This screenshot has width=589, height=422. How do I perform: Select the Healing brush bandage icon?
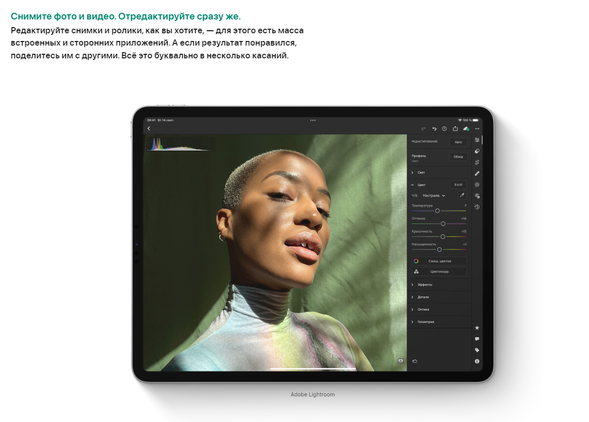477,174
